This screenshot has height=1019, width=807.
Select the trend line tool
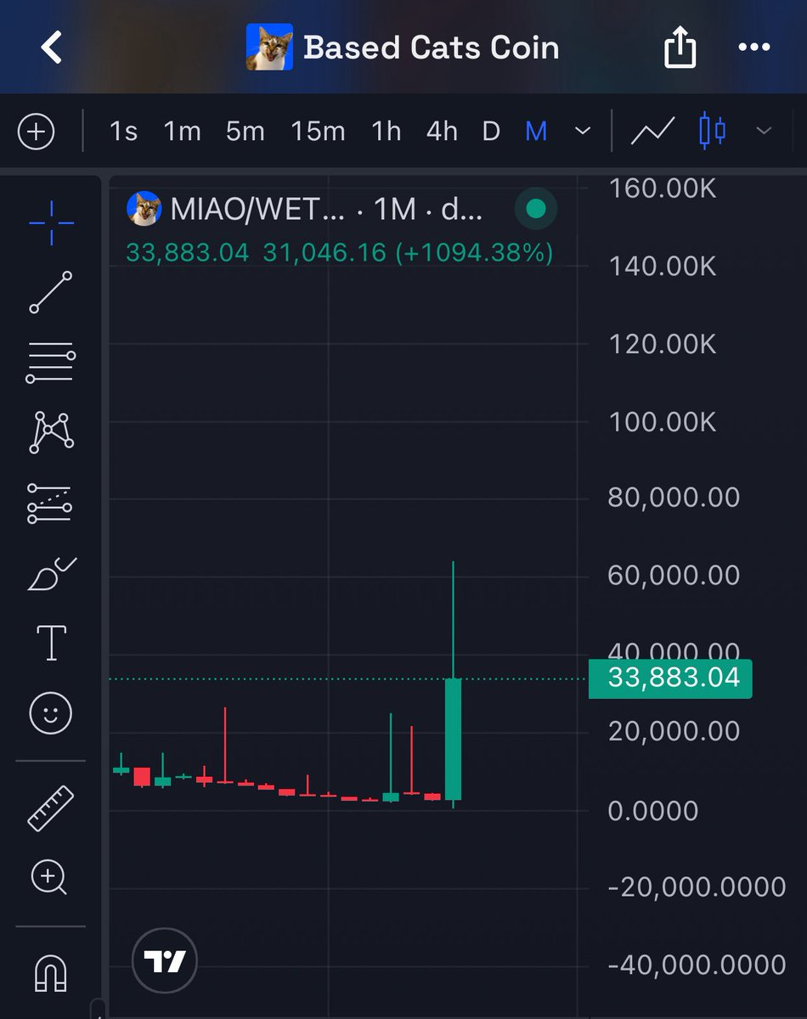pos(51,292)
